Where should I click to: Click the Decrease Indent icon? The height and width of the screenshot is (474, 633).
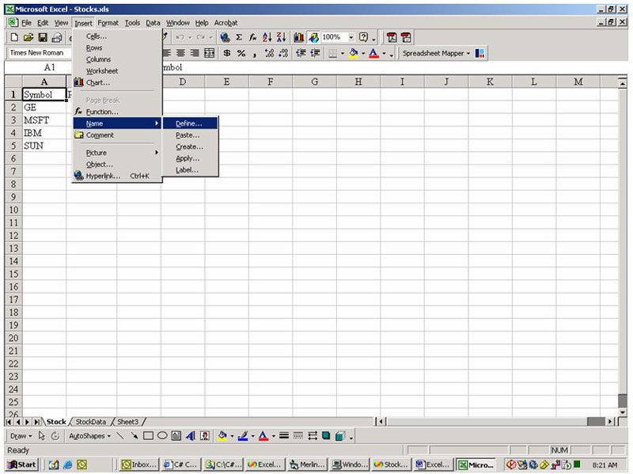click(301, 53)
